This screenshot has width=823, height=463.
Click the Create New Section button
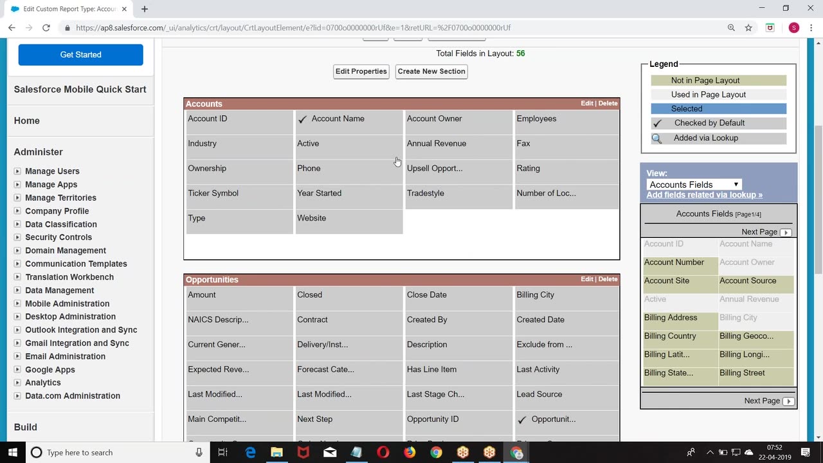point(431,71)
